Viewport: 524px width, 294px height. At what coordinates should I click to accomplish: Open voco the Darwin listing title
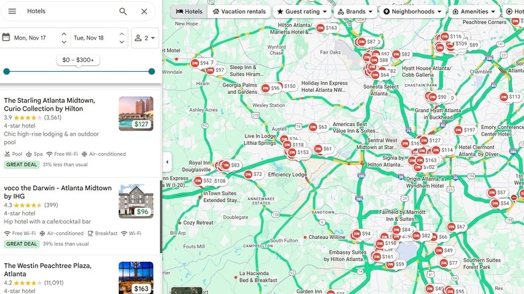[58, 192]
